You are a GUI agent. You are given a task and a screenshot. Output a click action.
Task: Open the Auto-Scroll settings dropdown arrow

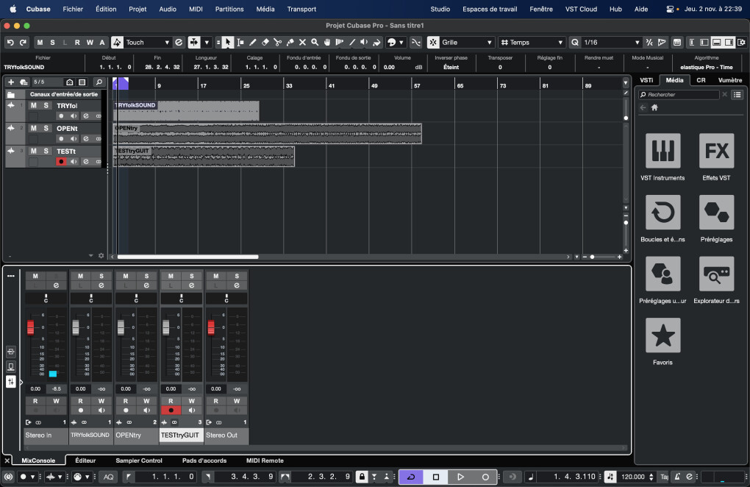coord(207,43)
